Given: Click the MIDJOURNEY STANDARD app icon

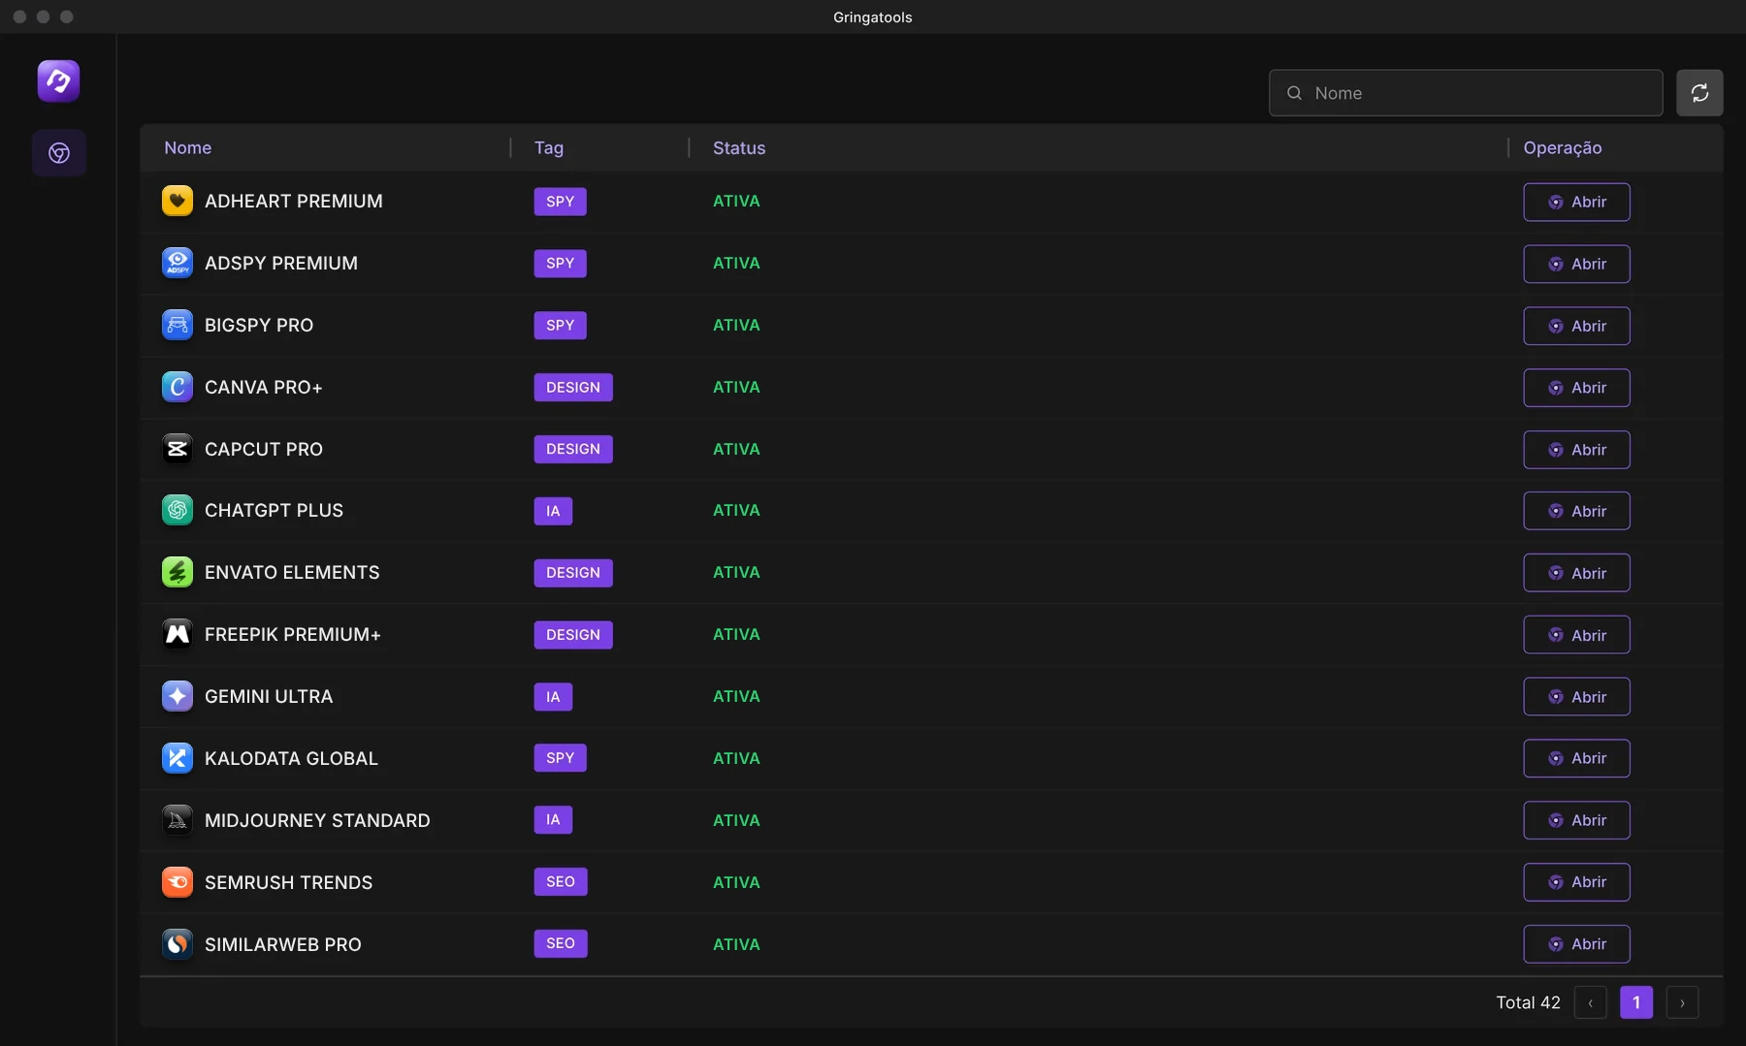Looking at the screenshot, I should point(178,820).
